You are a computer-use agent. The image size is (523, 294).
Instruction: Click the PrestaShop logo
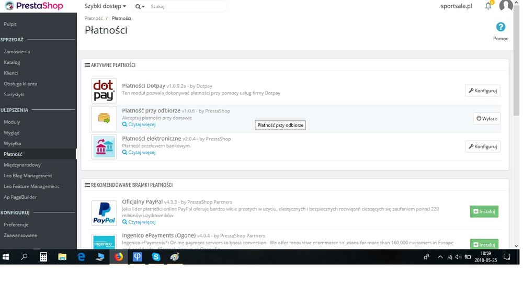pyautogui.click(x=33, y=6)
